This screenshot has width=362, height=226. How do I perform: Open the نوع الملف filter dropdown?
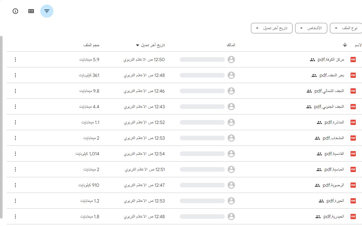click(x=346, y=28)
